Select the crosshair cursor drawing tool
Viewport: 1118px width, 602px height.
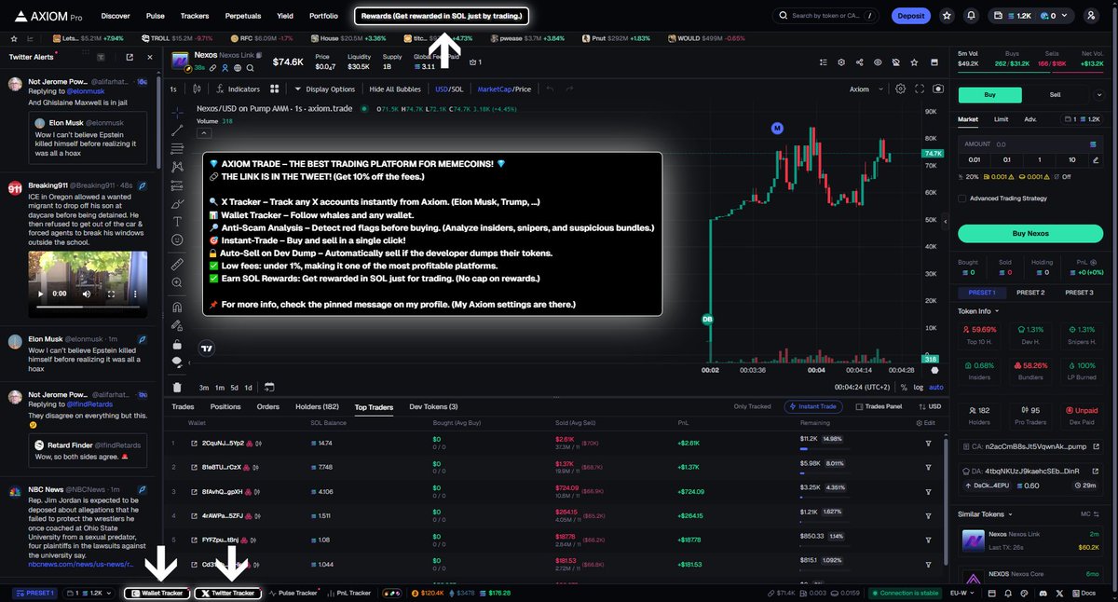pos(178,112)
